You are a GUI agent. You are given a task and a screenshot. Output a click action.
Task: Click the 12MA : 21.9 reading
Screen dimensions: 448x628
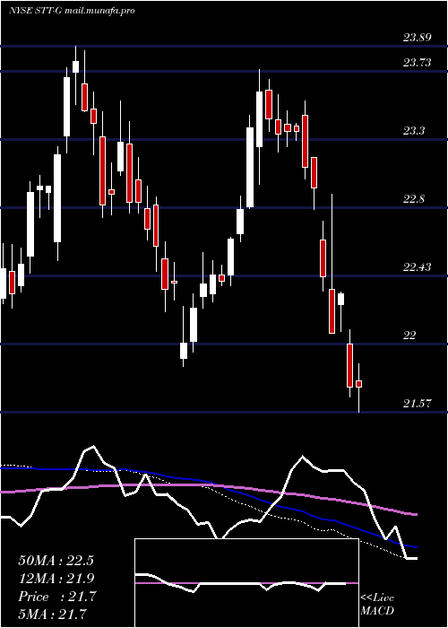coord(56,579)
